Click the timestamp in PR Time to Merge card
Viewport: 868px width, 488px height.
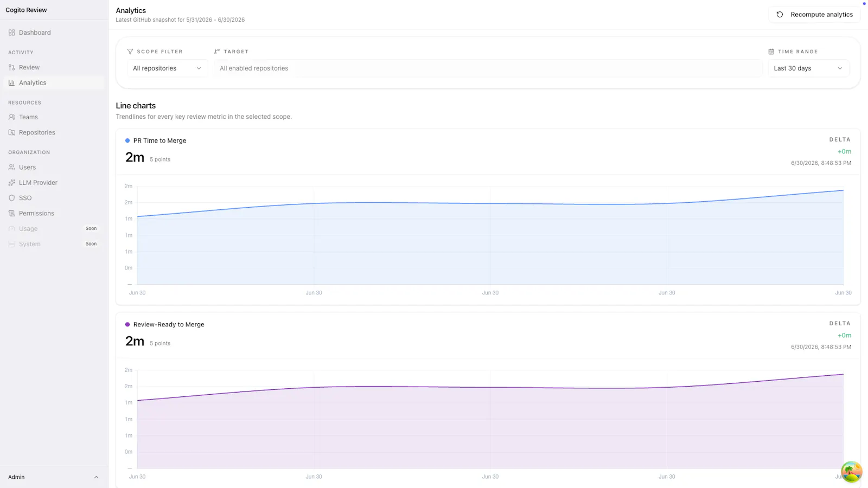(821, 163)
